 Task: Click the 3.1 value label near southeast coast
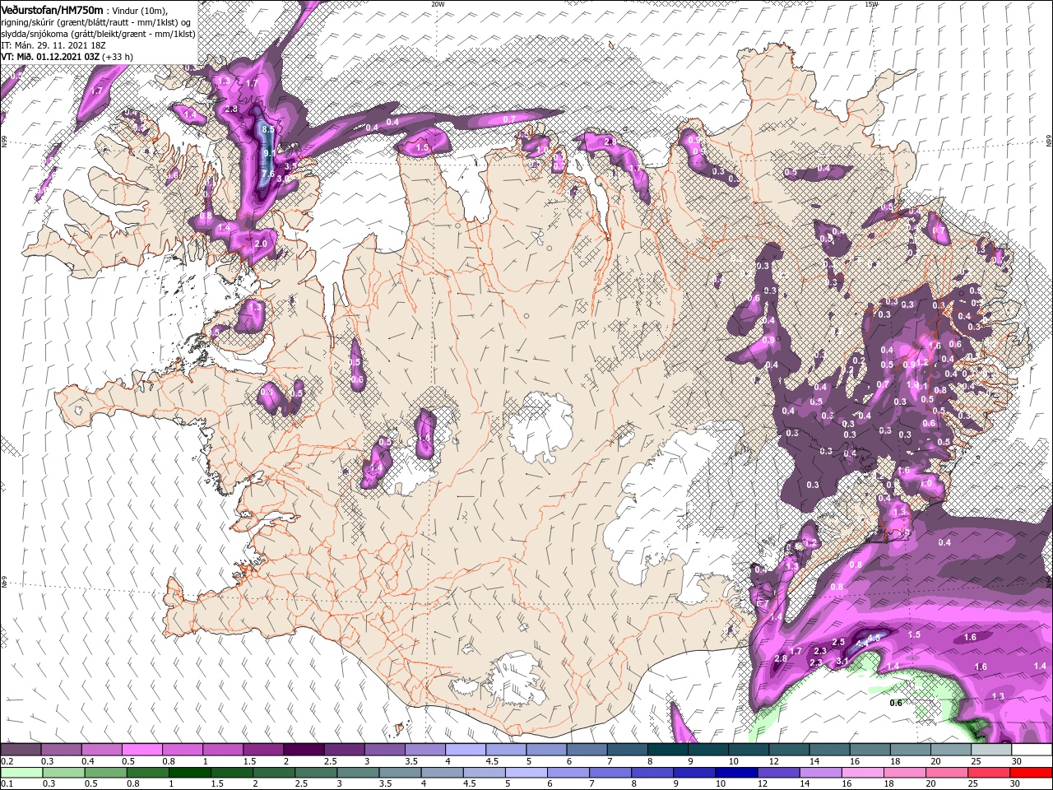point(842,661)
